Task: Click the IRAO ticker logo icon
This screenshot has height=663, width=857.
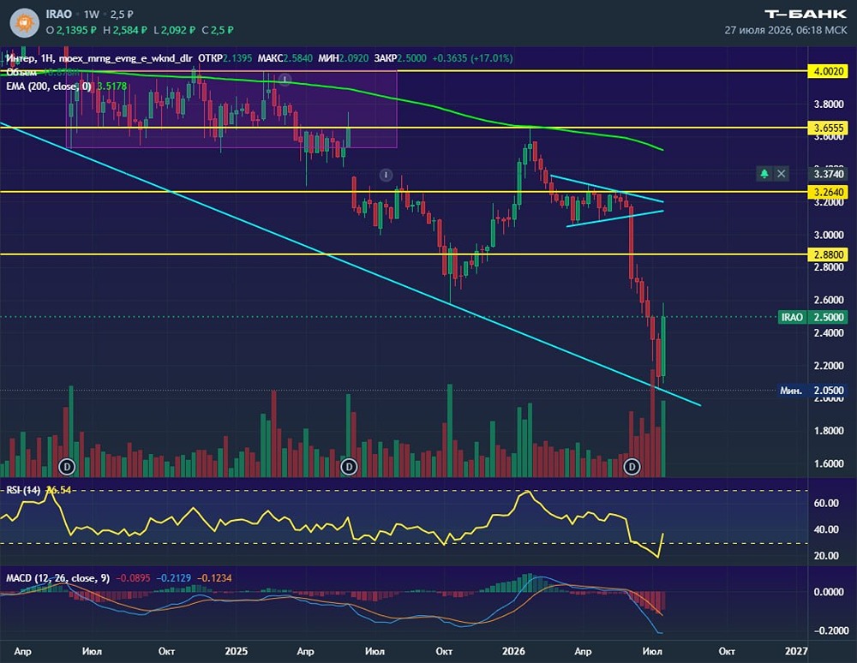Action: [x=24, y=23]
